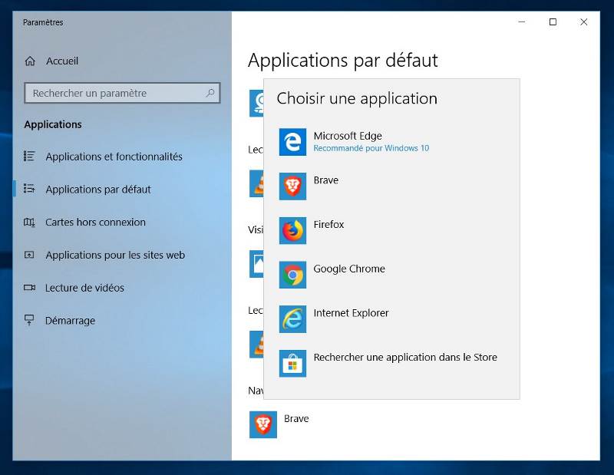Open Cartes hors connexion settings

pos(122,222)
